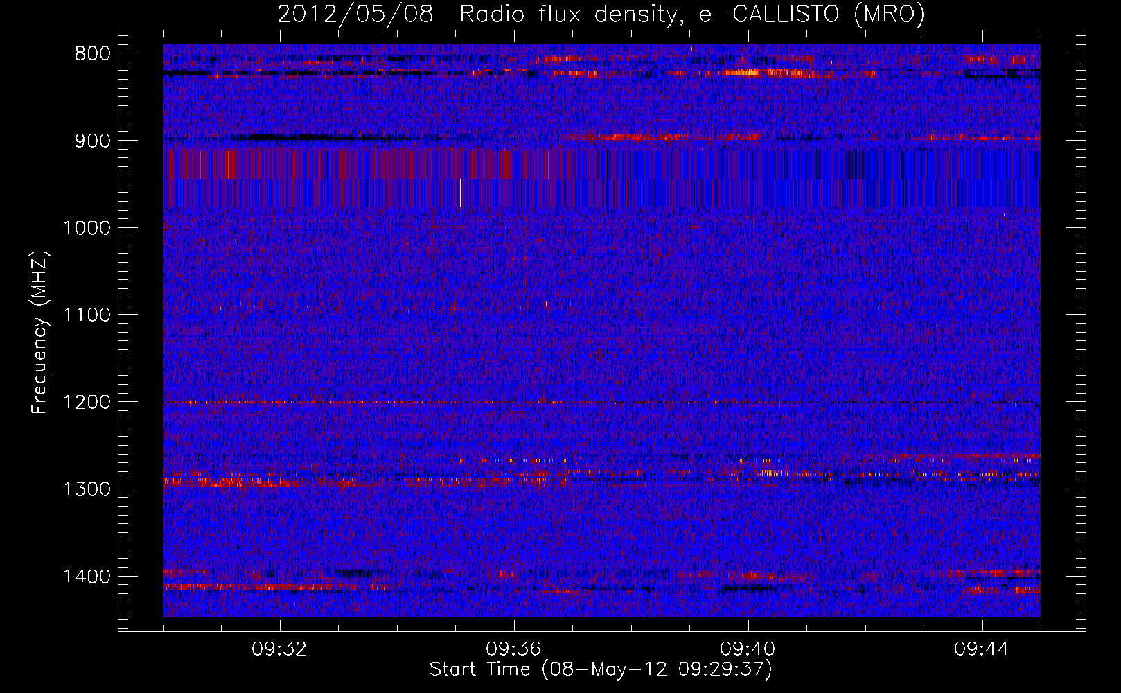Viewport: 1121px width, 693px height.
Task: Click the 1400 frequency tick label
Action: click(87, 577)
